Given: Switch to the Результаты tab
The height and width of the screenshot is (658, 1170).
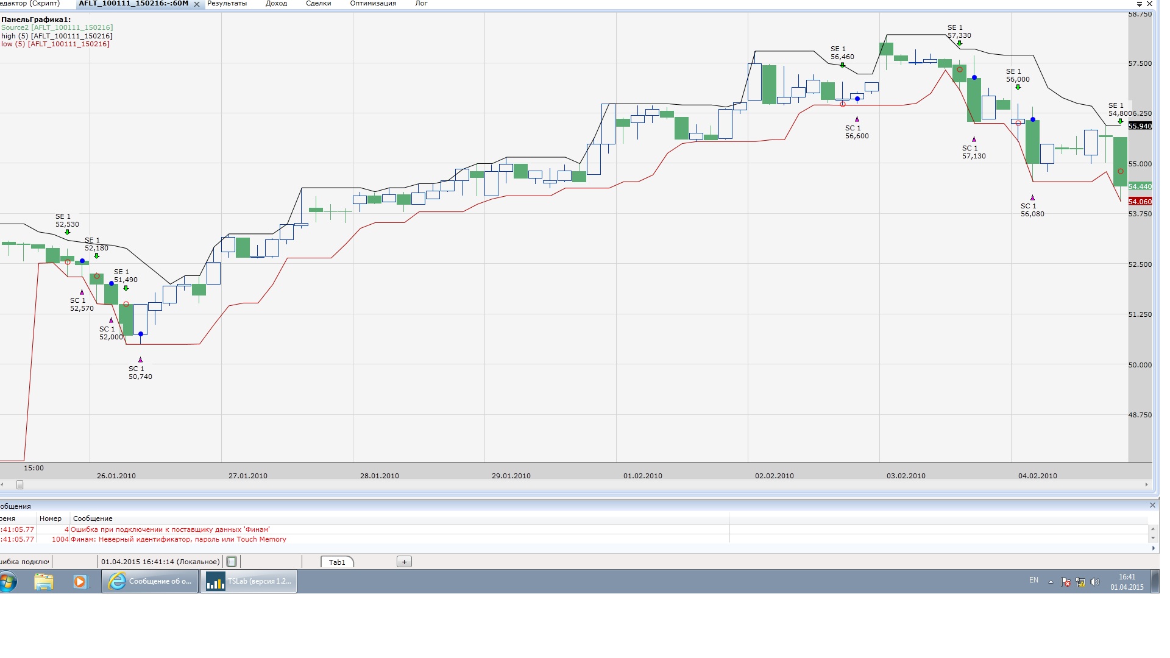Looking at the screenshot, I should pyautogui.click(x=227, y=4).
